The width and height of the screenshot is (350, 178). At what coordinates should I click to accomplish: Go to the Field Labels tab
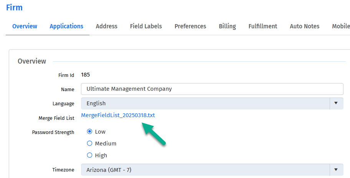(x=146, y=26)
